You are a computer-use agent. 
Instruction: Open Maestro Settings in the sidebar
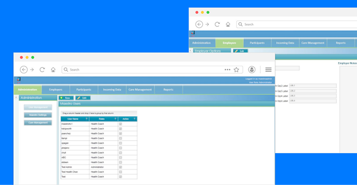pyautogui.click(x=38, y=115)
